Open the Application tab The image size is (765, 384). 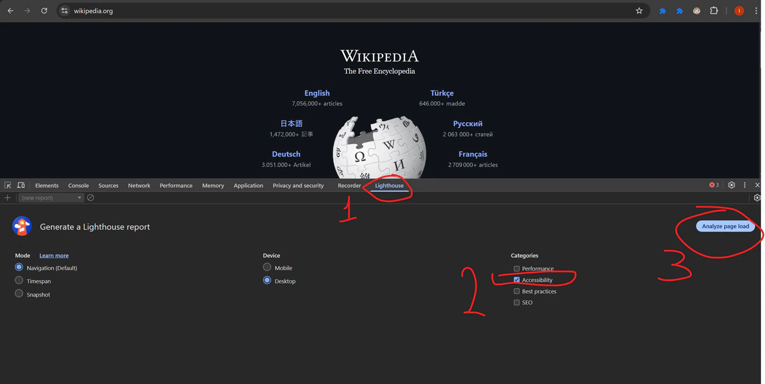(x=249, y=186)
